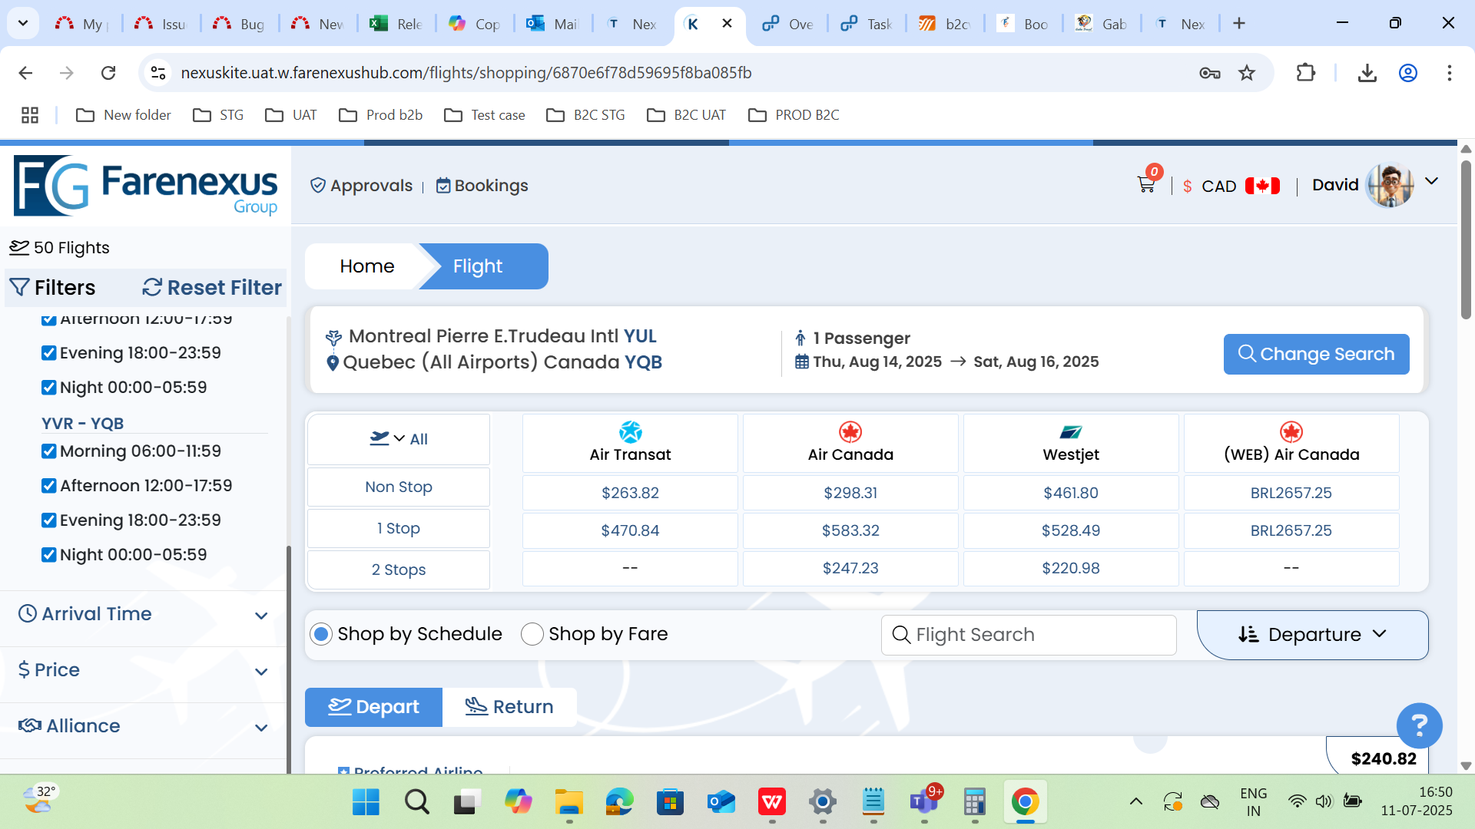Reload the page
Image resolution: width=1475 pixels, height=829 pixels.
[108, 73]
